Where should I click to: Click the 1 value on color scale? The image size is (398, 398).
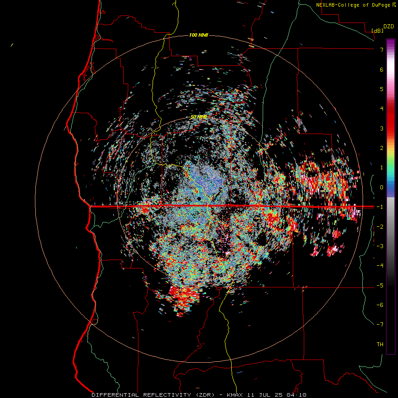[x=382, y=168]
